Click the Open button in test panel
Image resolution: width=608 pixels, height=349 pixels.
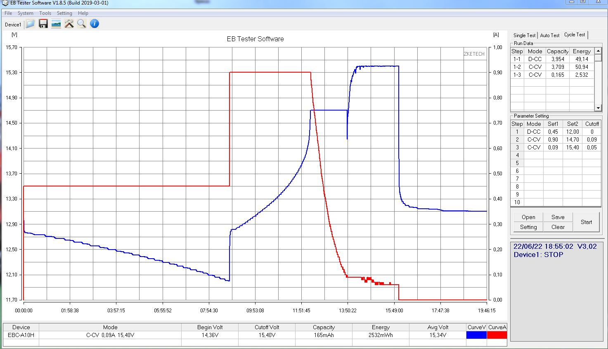[528, 217]
